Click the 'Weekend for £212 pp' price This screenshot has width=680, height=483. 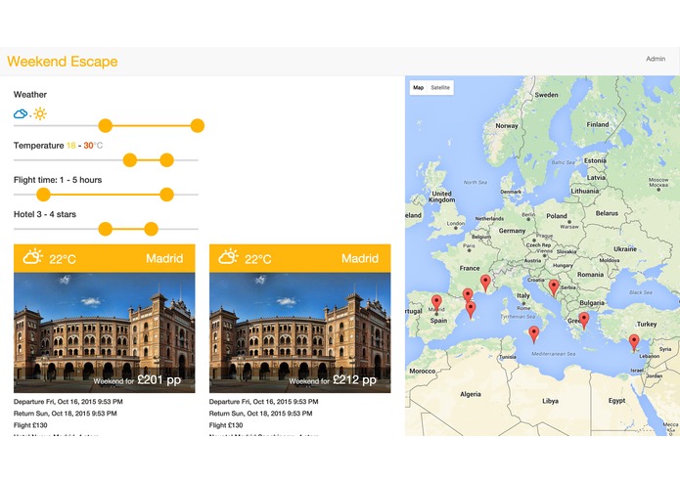click(x=333, y=380)
